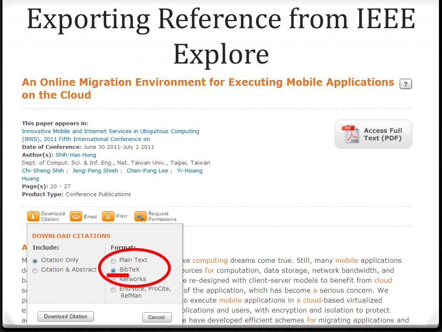
Task: Open the Innovative Mobile and Internet Services link
Action: (110, 131)
